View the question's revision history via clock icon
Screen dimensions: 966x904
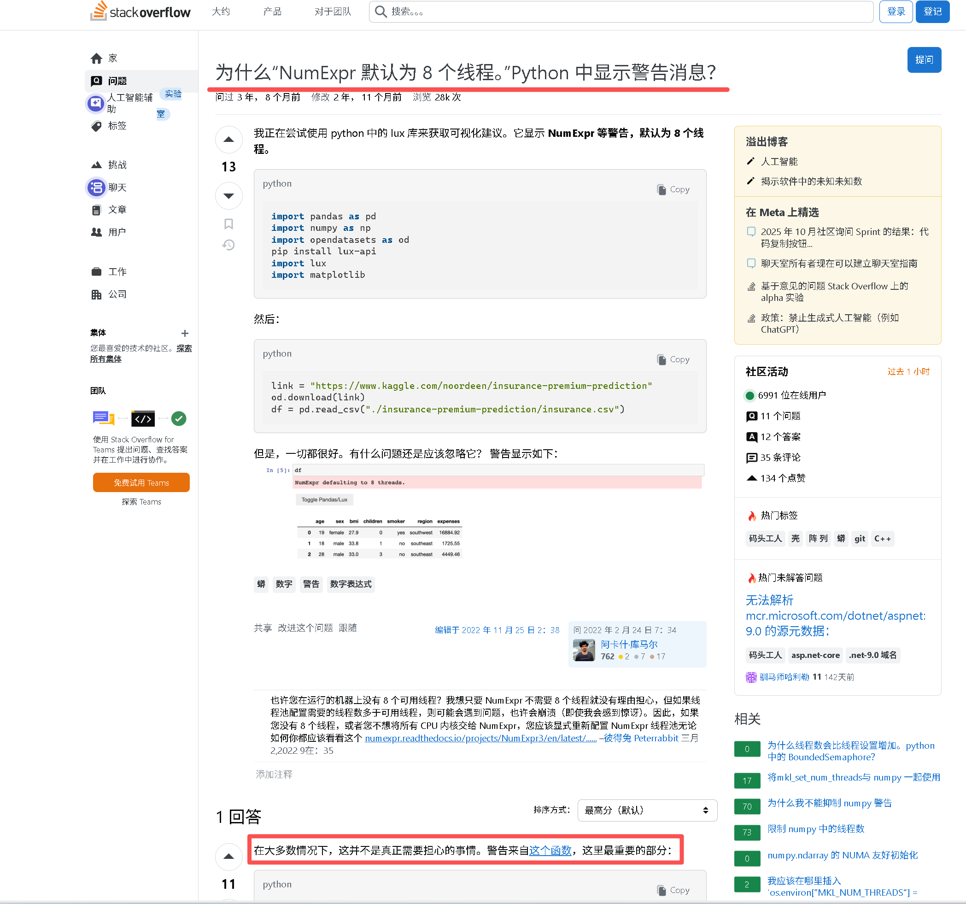pyautogui.click(x=228, y=245)
